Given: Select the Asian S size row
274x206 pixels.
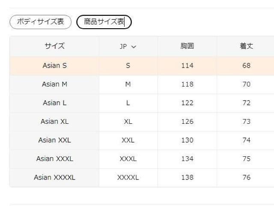Looking at the screenshot, I should coord(54,66).
